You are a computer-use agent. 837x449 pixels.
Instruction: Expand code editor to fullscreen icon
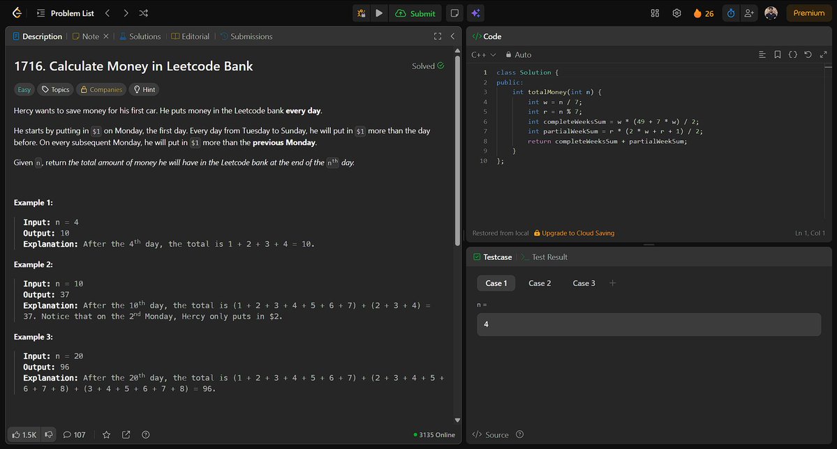click(824, 54)
